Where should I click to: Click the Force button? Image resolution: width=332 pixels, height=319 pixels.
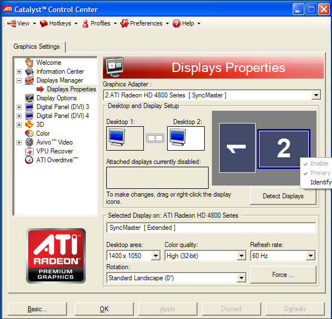click(283, 275)
